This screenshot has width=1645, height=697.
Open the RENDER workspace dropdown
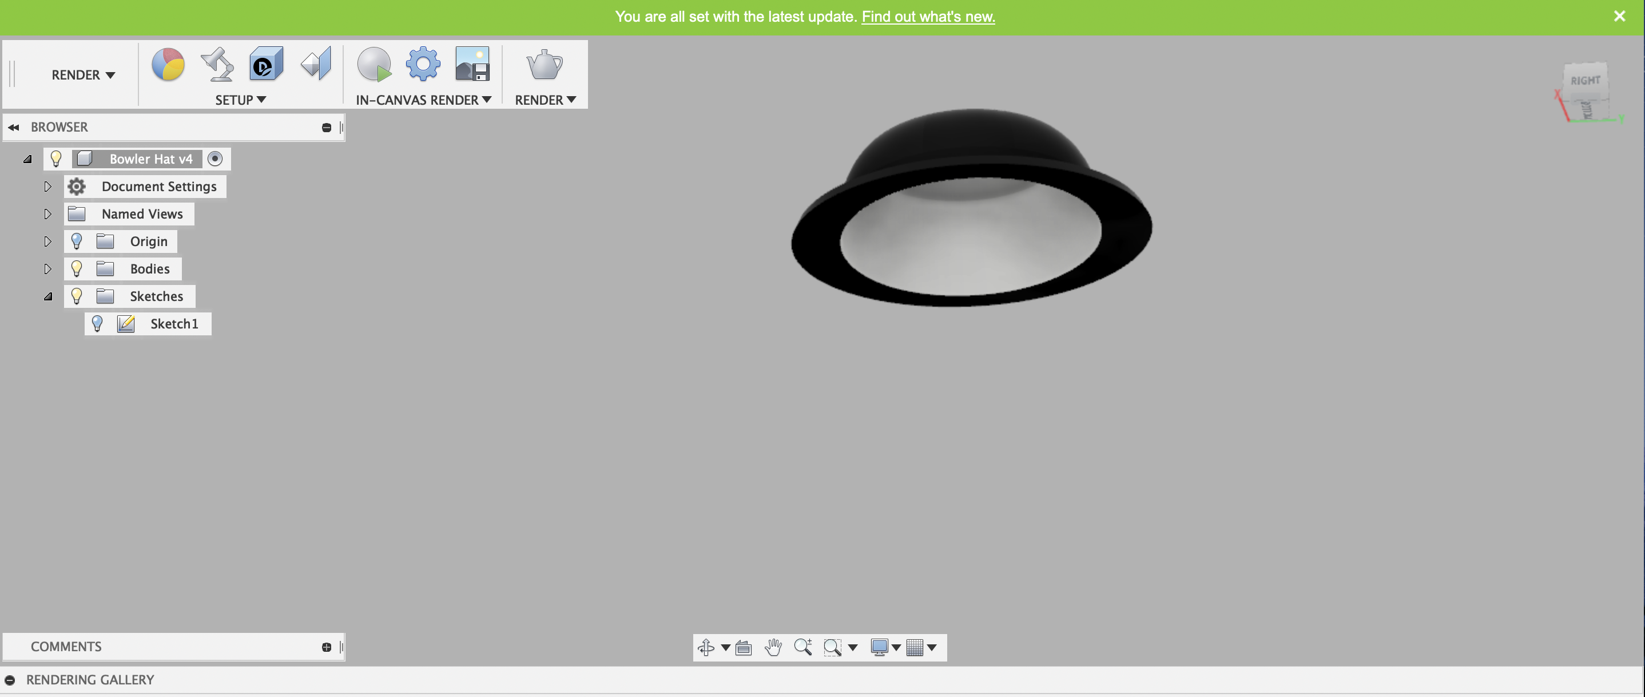click(83, 75)
